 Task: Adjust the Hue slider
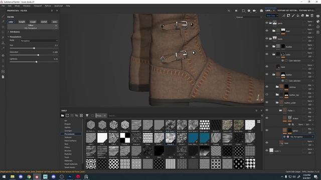[x=34, y=48]
